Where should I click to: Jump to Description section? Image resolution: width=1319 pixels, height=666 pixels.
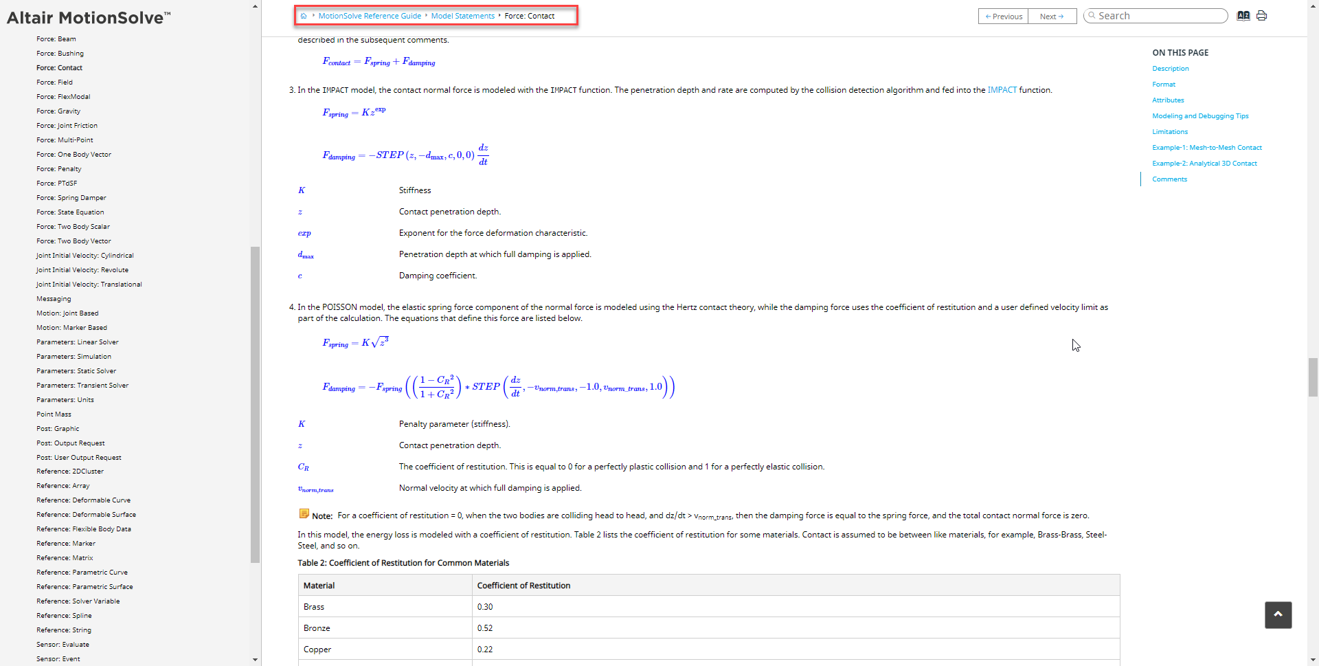tap(1171, 69)
